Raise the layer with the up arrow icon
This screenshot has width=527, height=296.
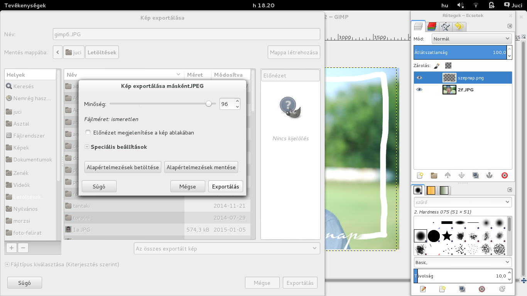[448, 175]
